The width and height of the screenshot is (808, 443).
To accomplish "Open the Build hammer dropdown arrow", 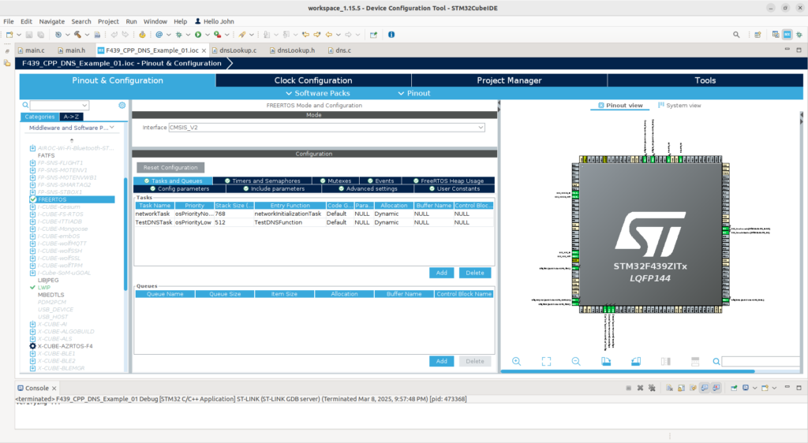I will 87,35.
